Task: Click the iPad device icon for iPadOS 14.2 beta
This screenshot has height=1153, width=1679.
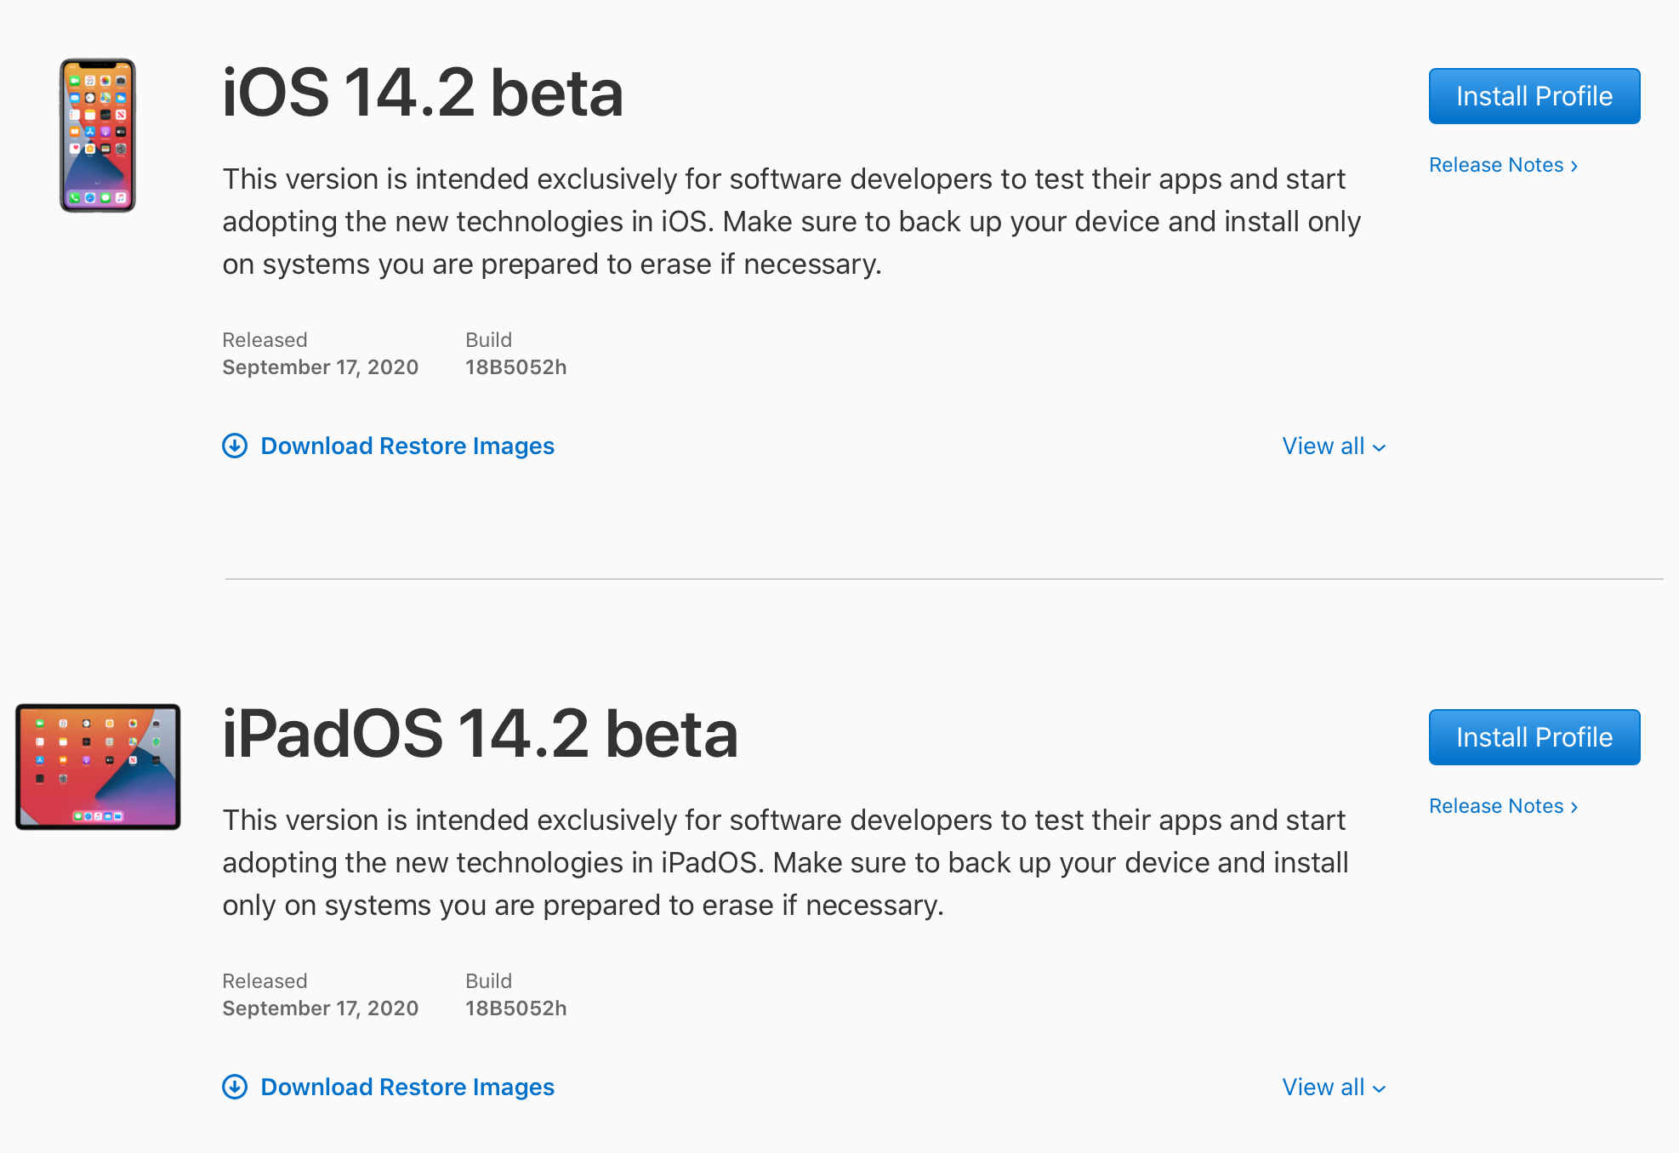Action: click(98, 766)
